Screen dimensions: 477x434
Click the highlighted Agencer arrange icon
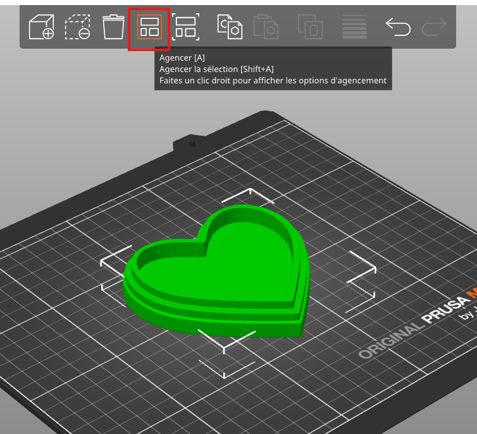pyautogui.click(x=149, y=28)
